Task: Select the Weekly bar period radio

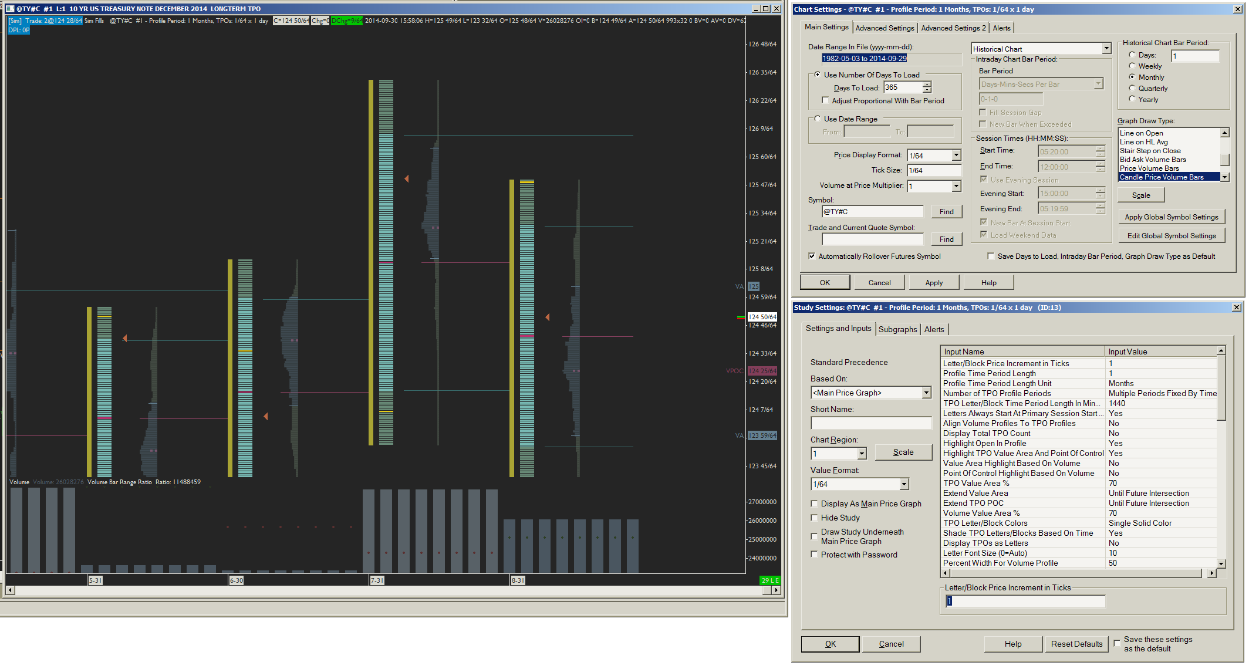Action: (1132, 66)
